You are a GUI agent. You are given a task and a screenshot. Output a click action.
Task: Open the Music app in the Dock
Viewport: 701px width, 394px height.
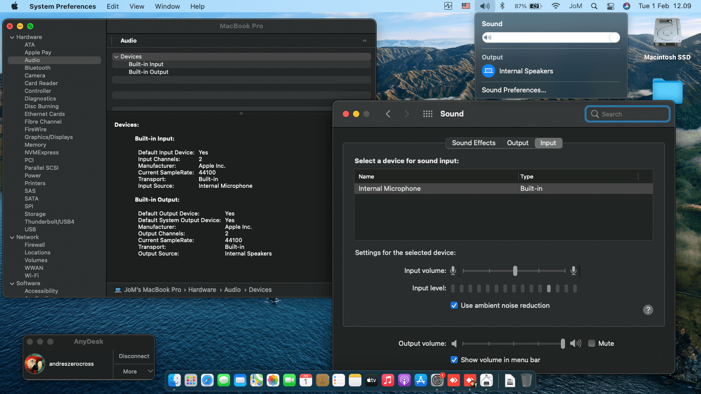(x=387, y=380)
